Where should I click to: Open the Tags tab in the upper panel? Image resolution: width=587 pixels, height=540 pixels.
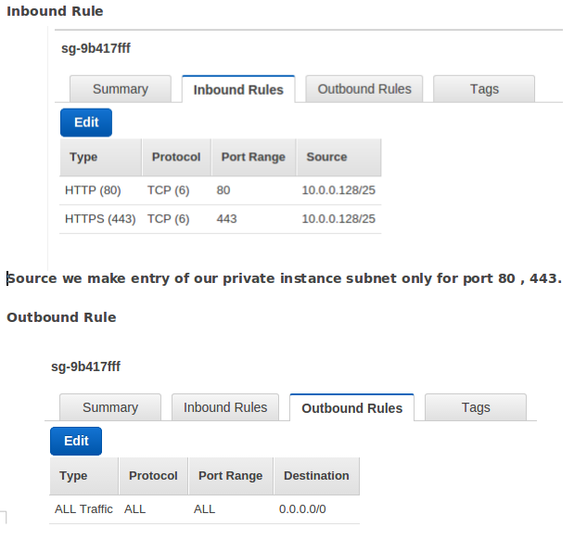coord(484,89)
